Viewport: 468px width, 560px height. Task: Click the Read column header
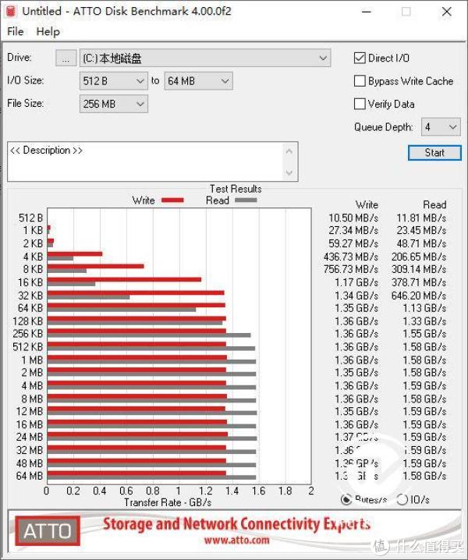pos(434,204)
